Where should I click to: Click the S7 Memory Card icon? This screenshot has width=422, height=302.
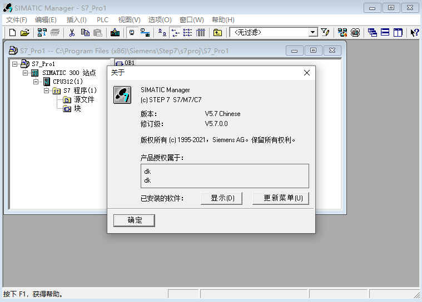pyautogui.click(x=55, y=33)
